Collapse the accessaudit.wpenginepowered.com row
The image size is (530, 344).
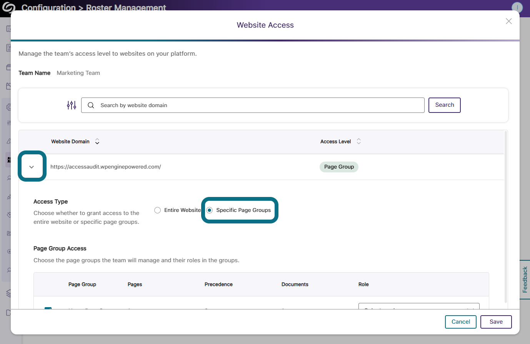[32, 167]
